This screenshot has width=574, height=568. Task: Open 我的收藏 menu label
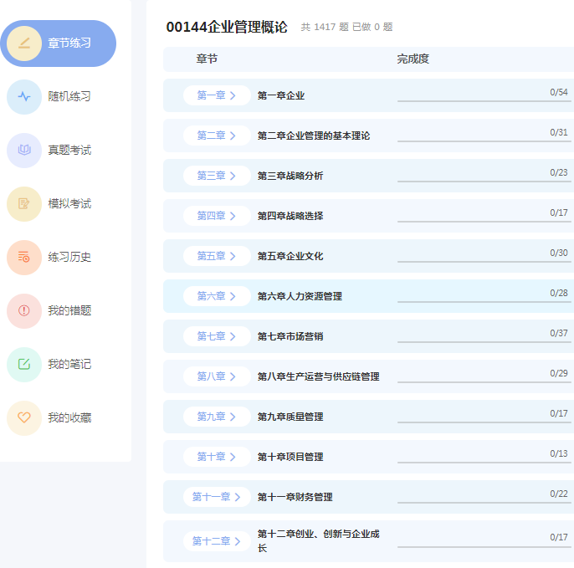tap(69, 417)
